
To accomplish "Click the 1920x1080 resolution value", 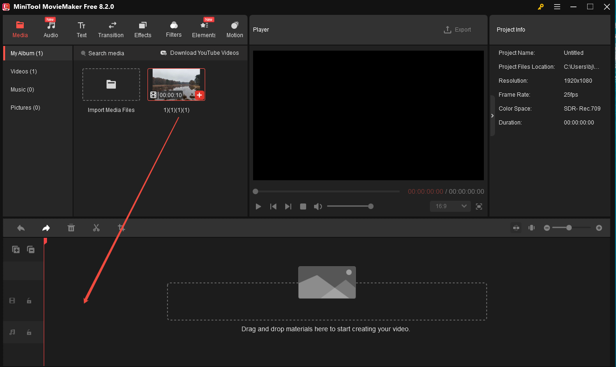I will [578, 81].
